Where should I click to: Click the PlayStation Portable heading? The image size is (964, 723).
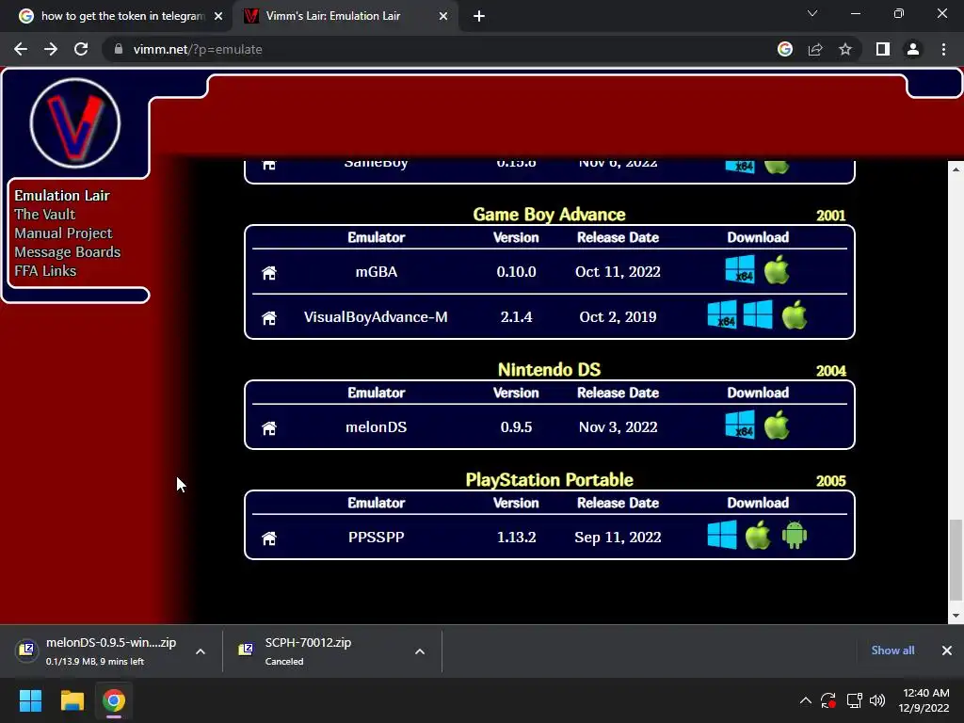click(549, 479)
